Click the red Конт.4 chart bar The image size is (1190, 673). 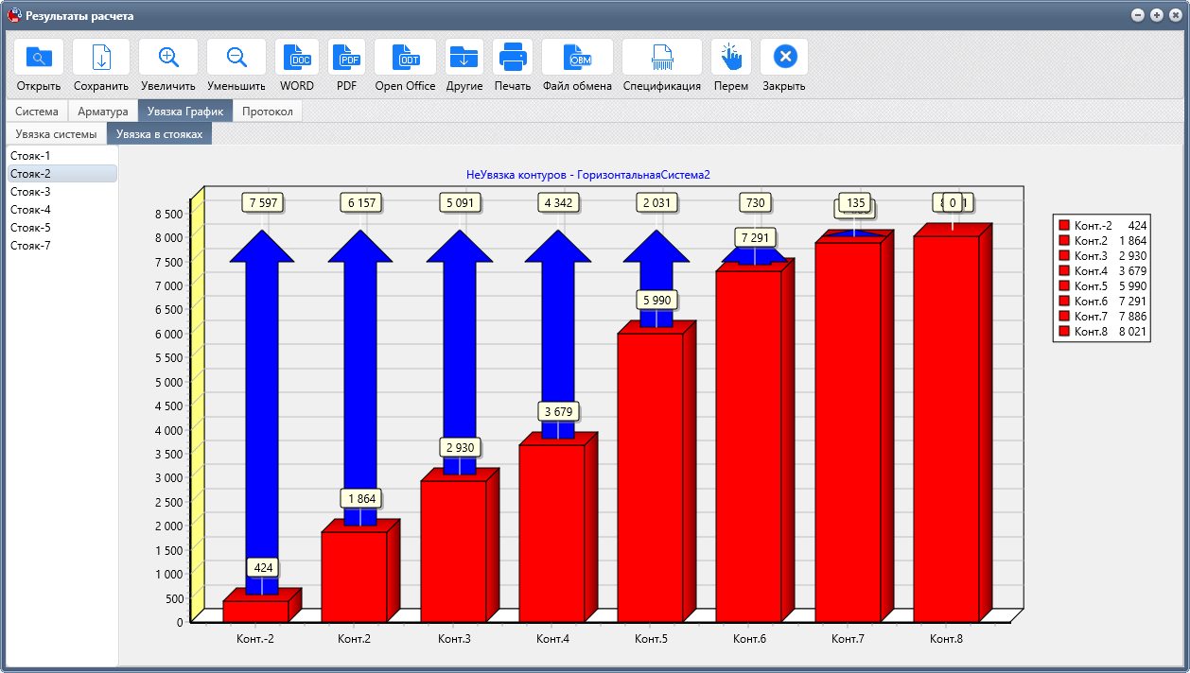click(x=551, y=533)
